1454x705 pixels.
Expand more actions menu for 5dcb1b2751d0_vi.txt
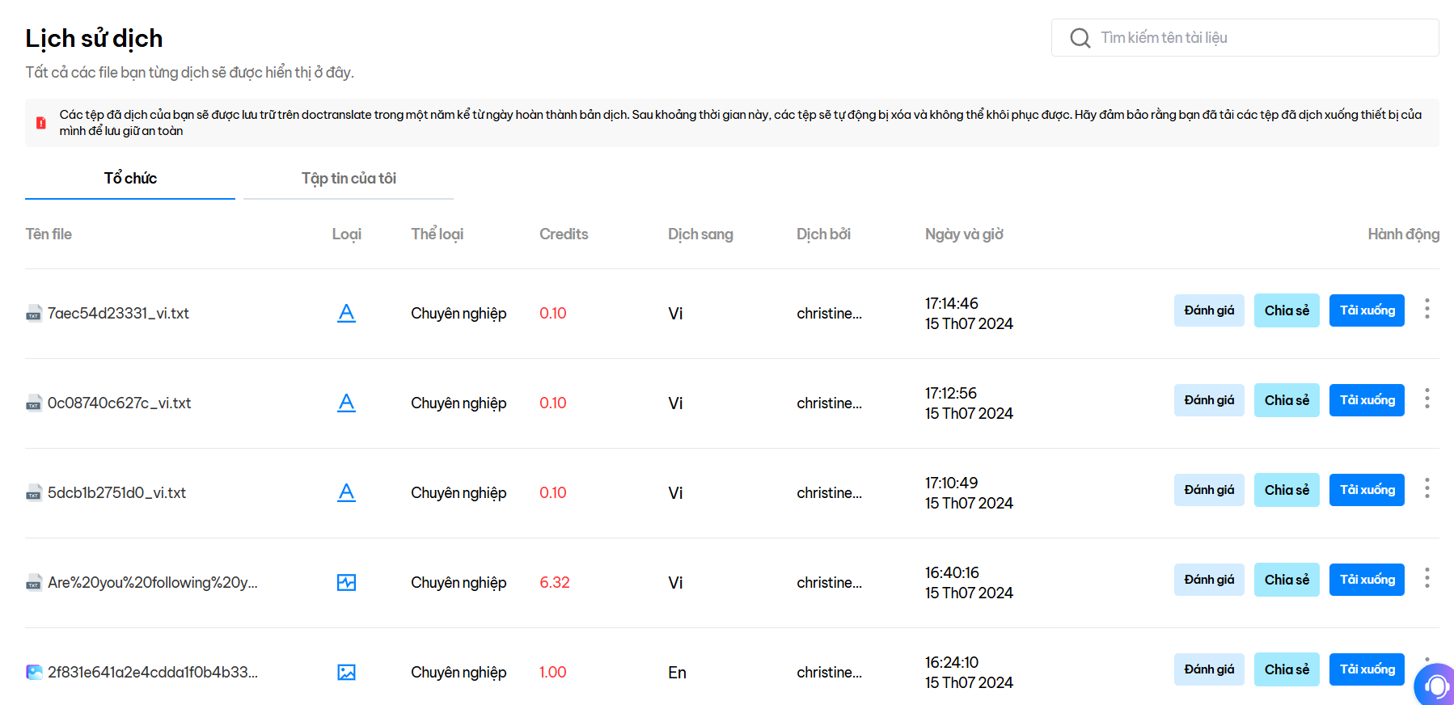point(1427,488)
